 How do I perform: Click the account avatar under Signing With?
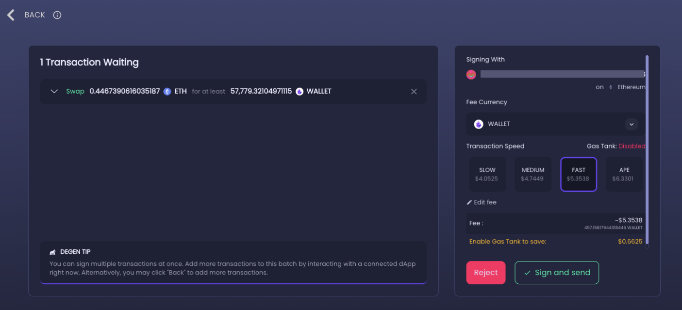coord(471,74)
